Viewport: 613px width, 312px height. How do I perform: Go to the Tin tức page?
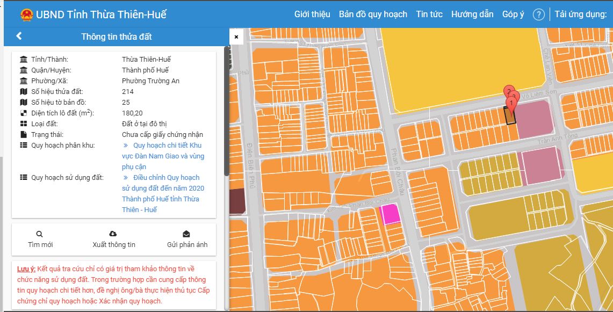429,14
